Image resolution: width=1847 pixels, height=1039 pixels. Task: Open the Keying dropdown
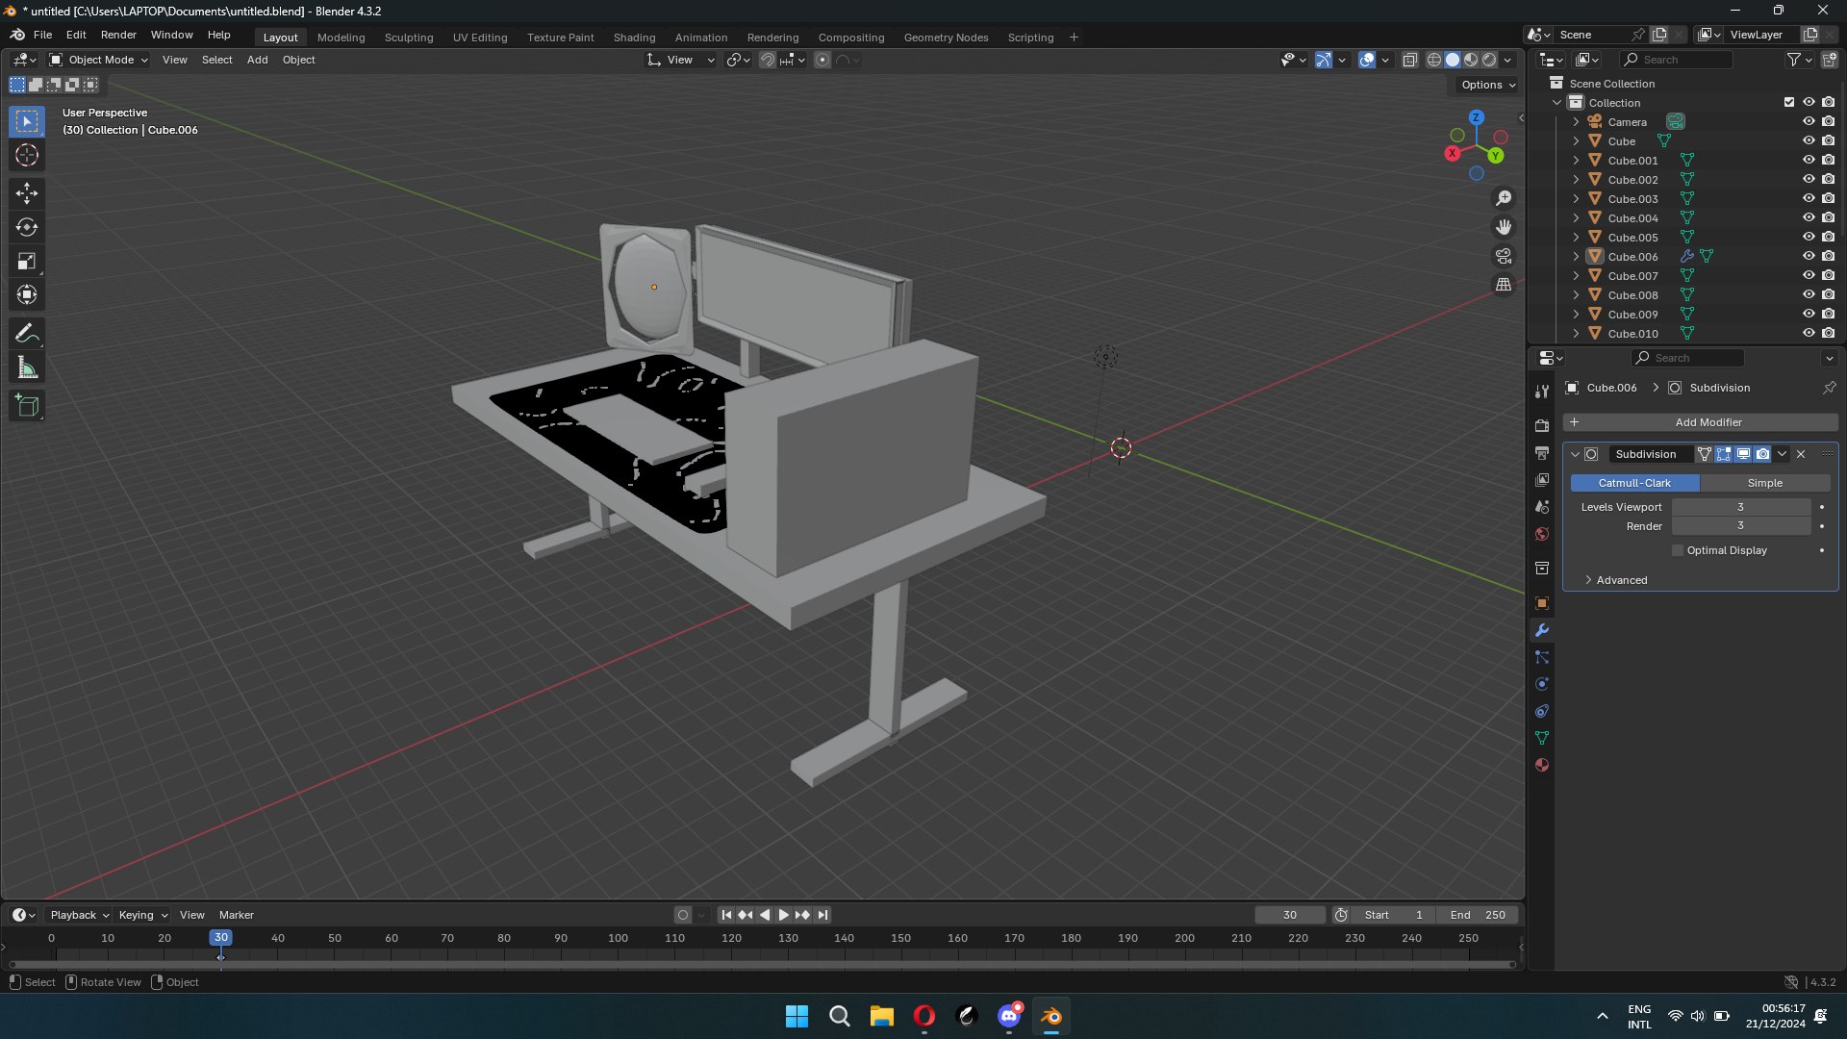pos(142,915)
